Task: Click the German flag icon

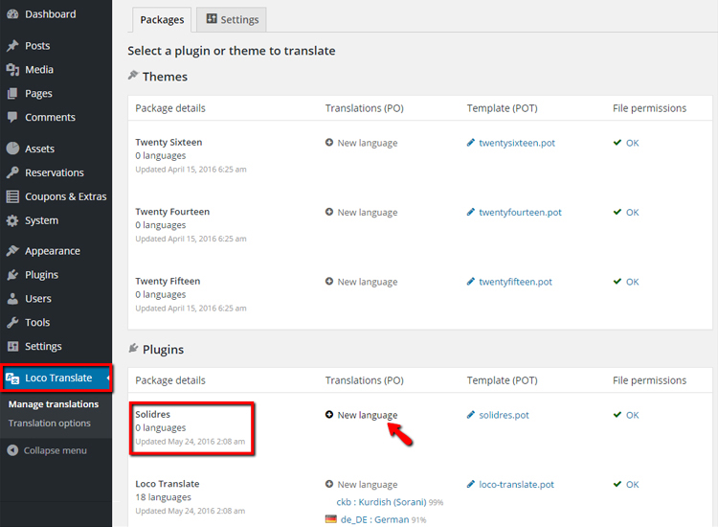Action: [330, 519]
